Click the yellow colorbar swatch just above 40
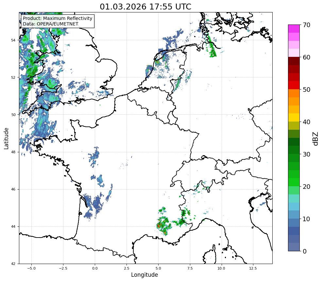Image resolution: width=322 pixels, height=281 pixels. point(294,118)
